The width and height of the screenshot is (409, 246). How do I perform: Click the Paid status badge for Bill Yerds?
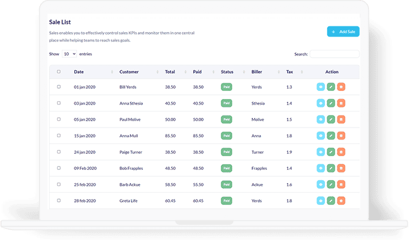coord(227,87)
